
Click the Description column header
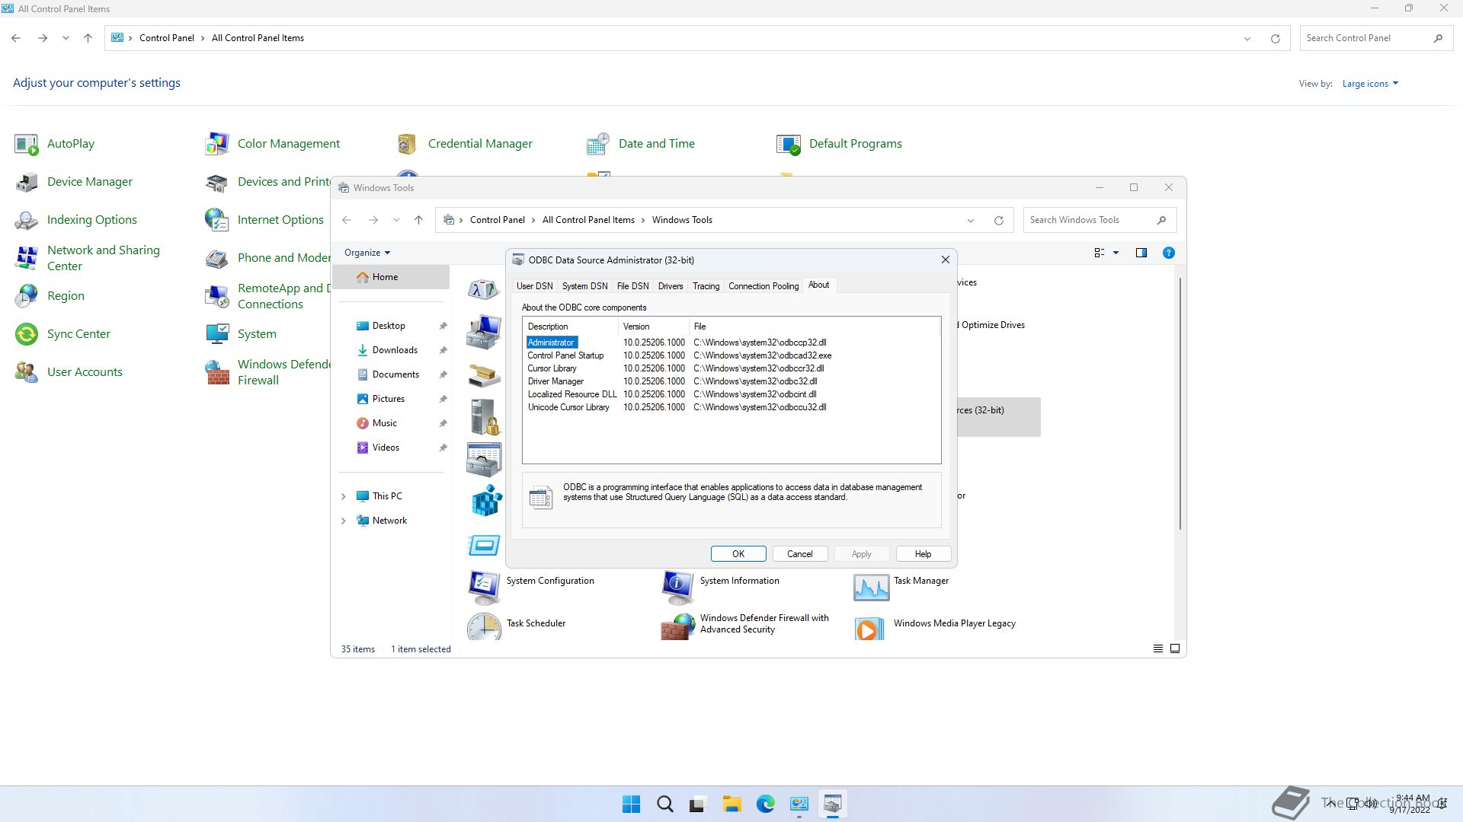(x=570, y=327)
